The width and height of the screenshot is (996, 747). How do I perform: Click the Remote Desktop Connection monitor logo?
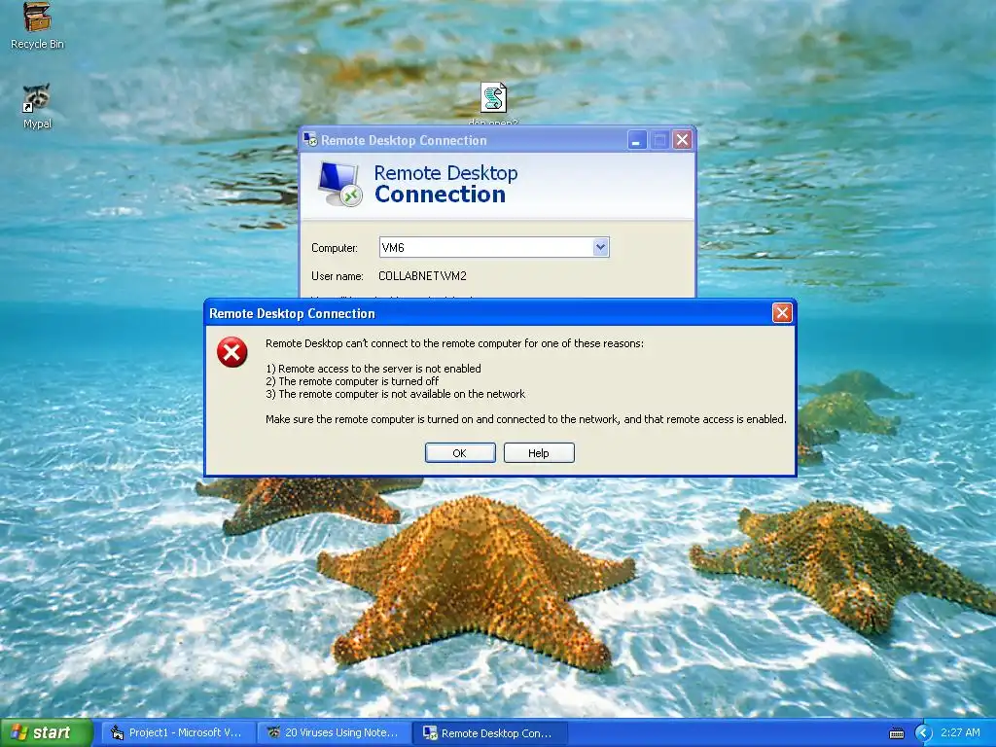(339, 184)
